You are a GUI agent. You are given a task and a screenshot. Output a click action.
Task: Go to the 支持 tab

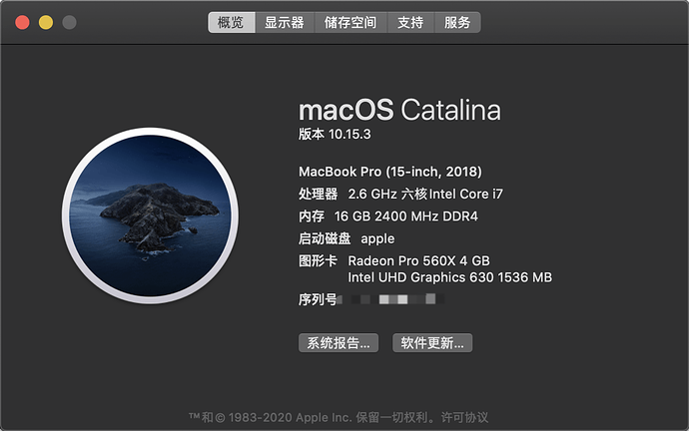[x=410, y=22]
